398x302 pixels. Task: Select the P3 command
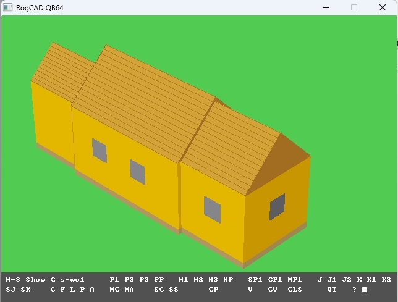point(144,280)
